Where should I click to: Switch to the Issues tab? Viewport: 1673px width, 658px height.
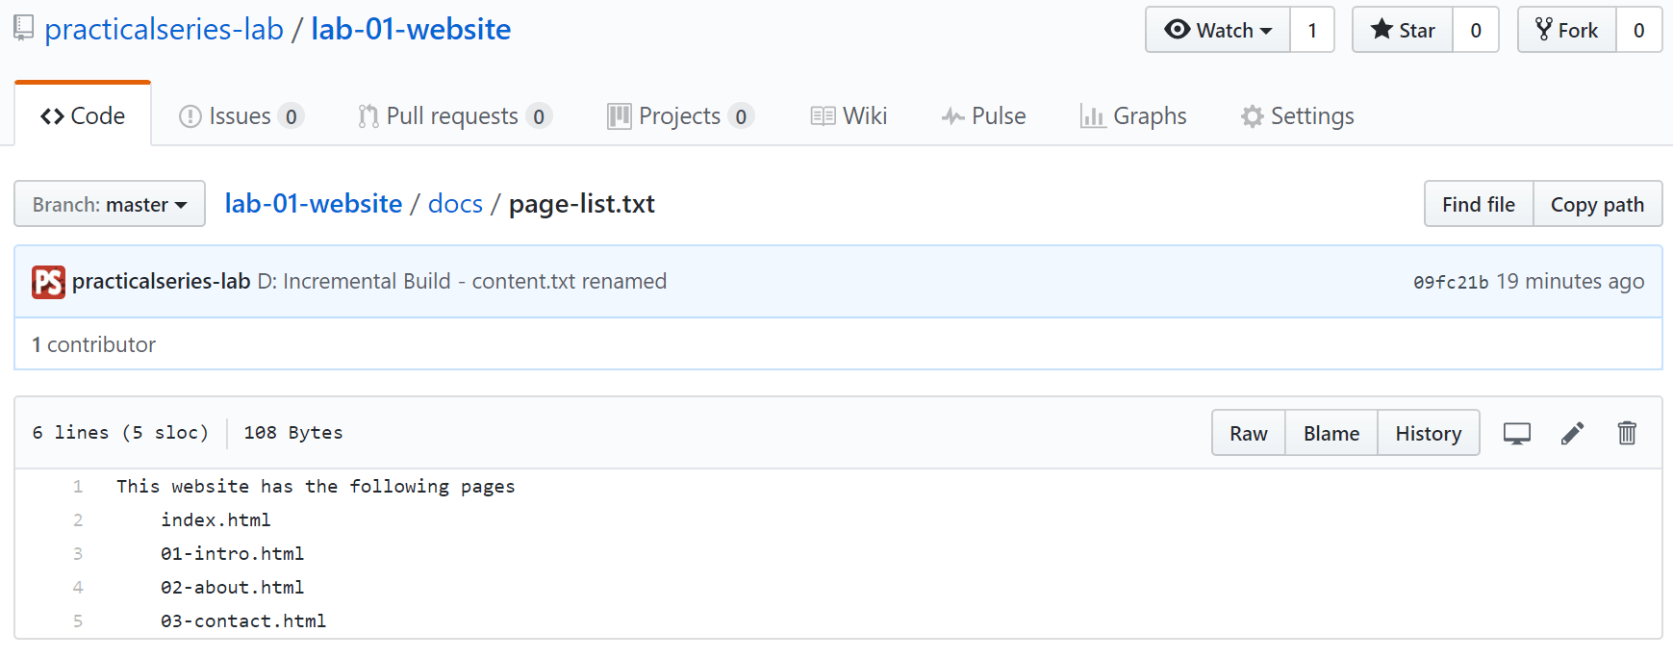pos(241,116)
